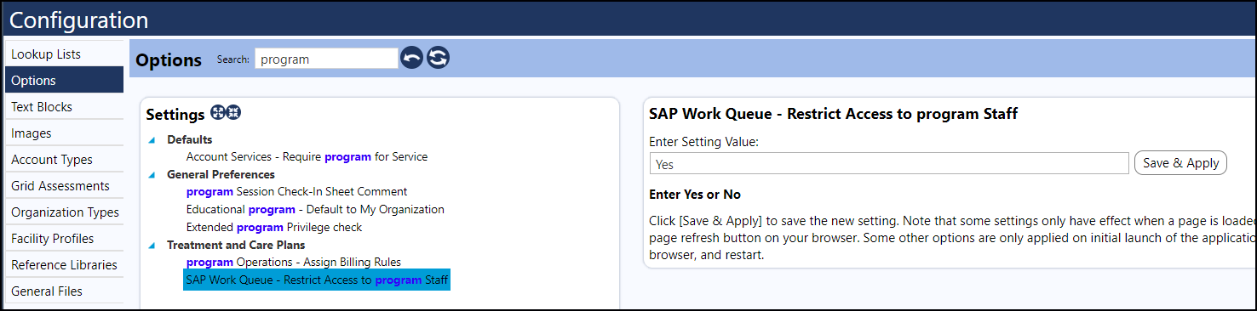The image size is (1257, 311).
Task: Open Reference Libraries in the sidebar
Action: [64, 265]
